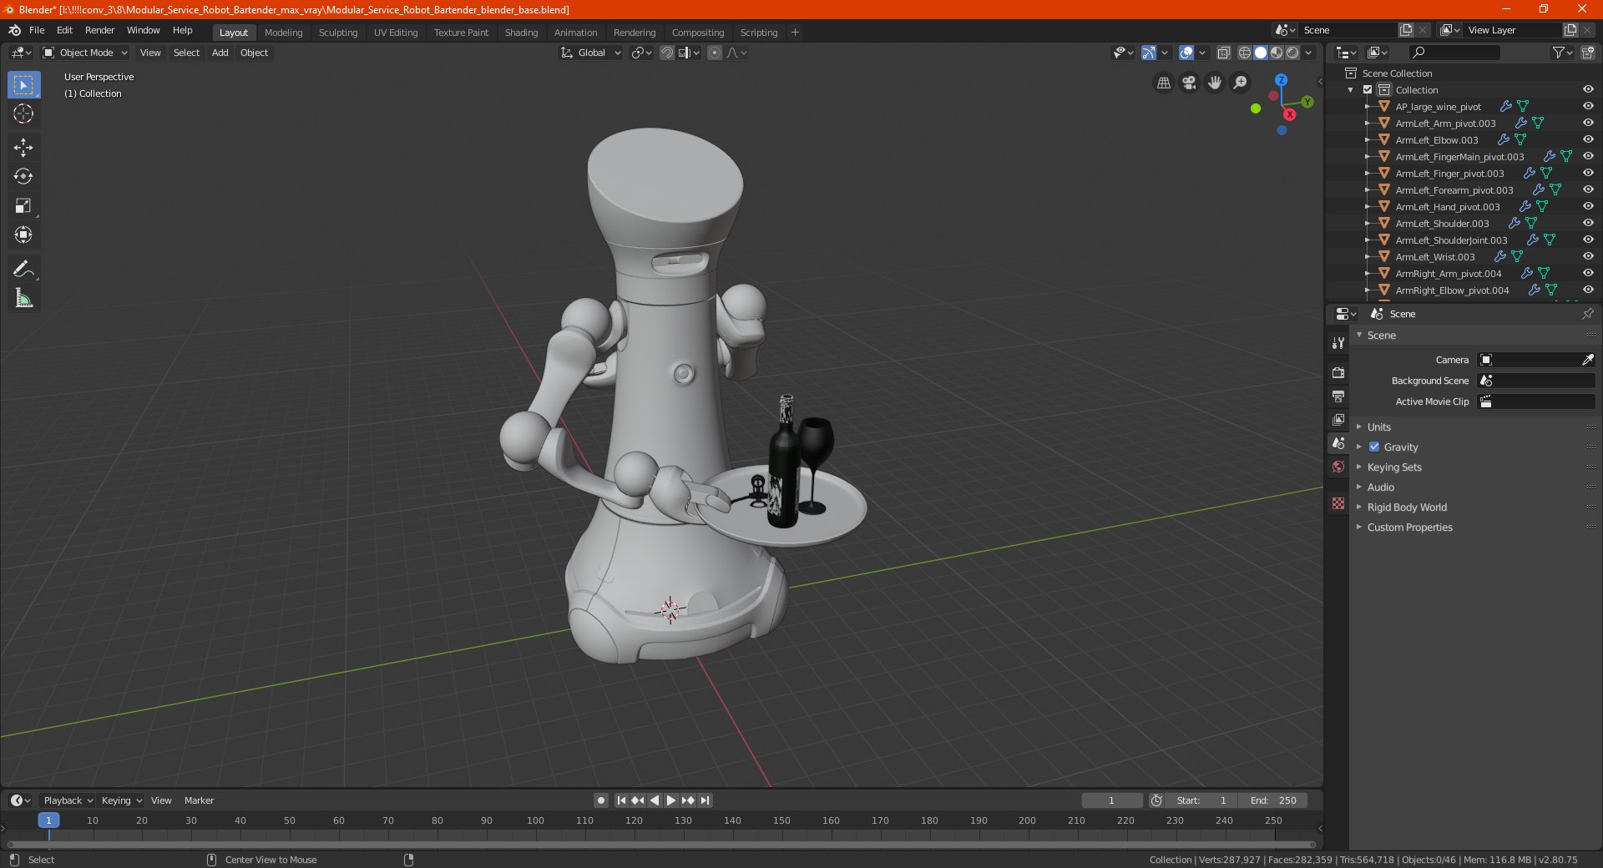The width and height of the screenshot is (1603, 868).
Task: Switch to the Shading workspace tab
Action: click(x=521, y=33)
